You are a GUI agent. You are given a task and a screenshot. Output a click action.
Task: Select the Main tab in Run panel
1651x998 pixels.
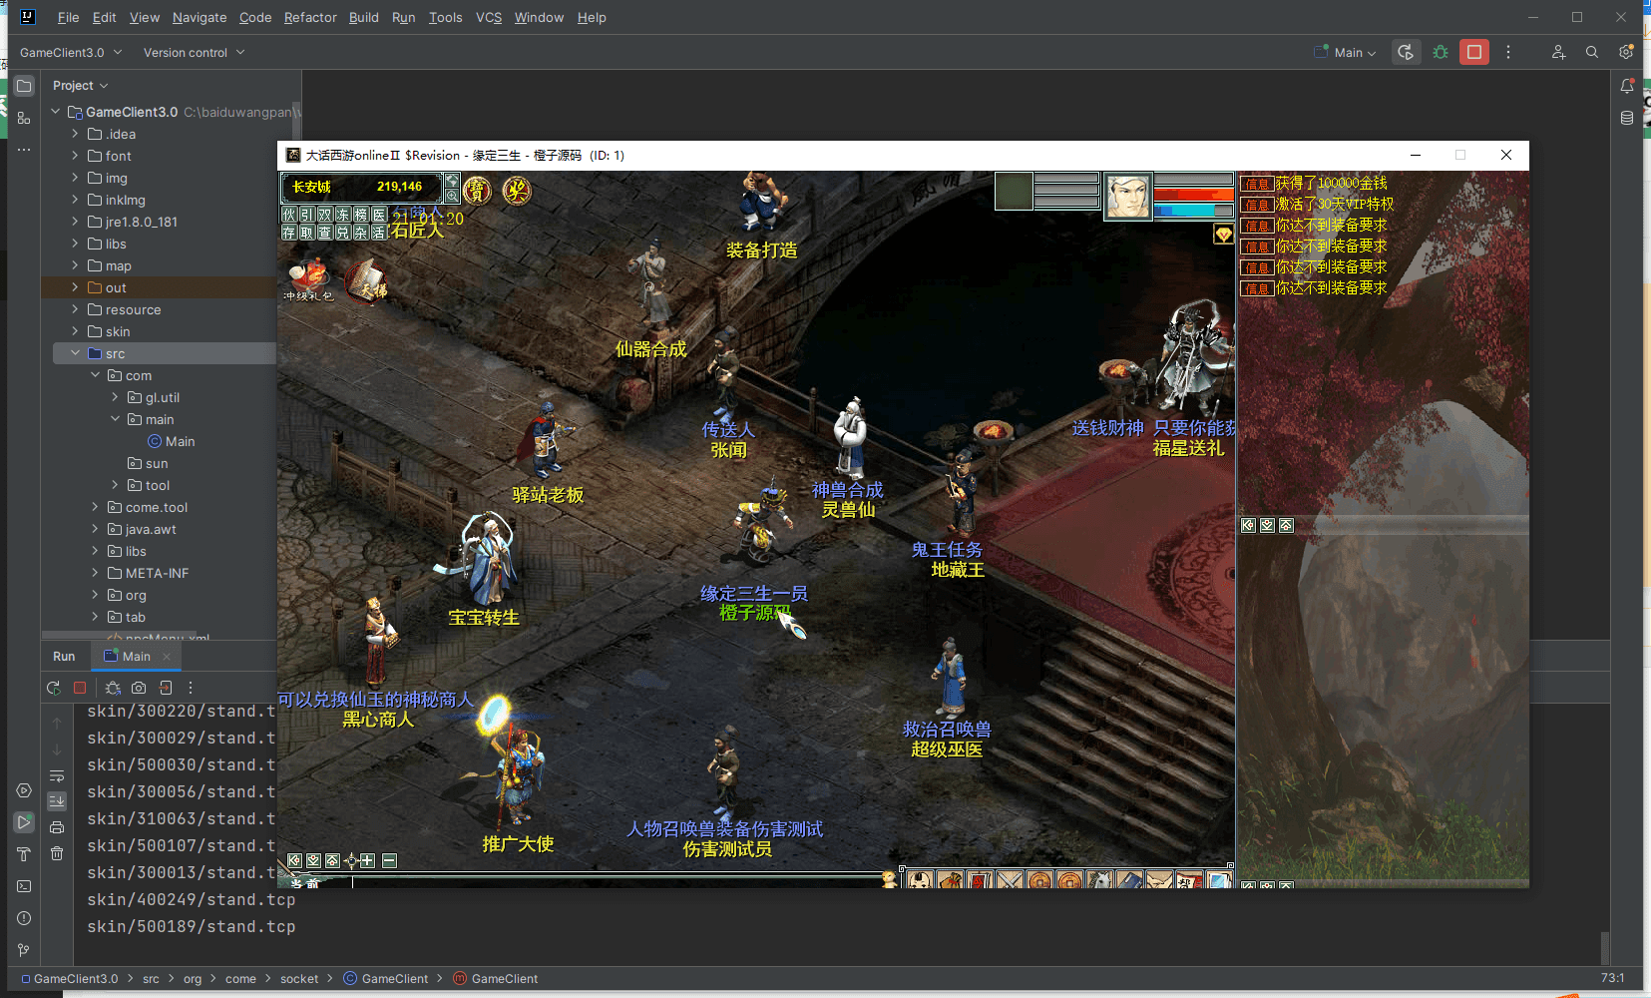tap(137, 656)
